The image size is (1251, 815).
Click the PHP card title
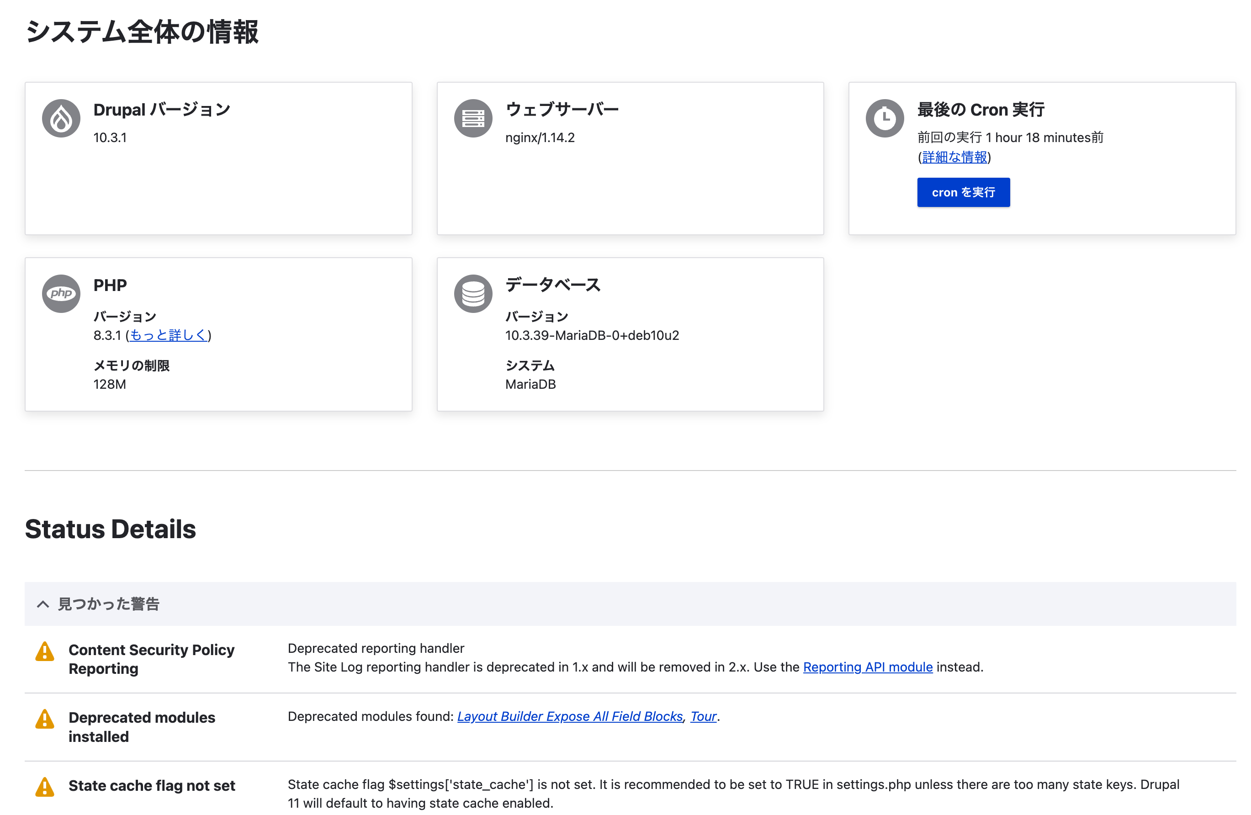point(110,285)
